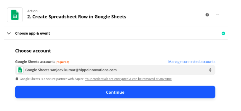Click the Choose account heading
Viewport: 241px width, 111px height.
tap(33, 51)
